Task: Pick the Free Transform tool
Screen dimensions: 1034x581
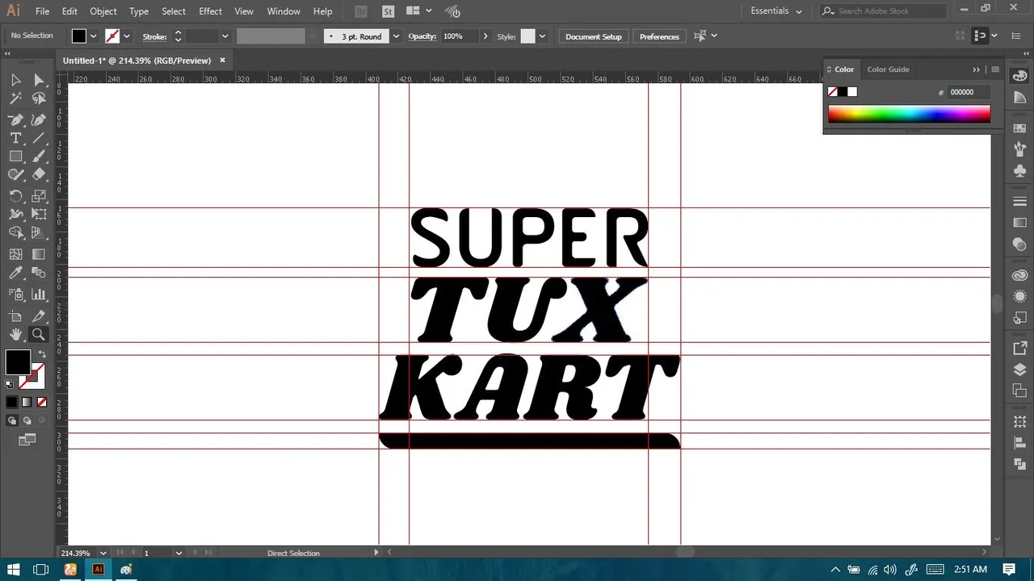Action: click(x=39, y=215)
